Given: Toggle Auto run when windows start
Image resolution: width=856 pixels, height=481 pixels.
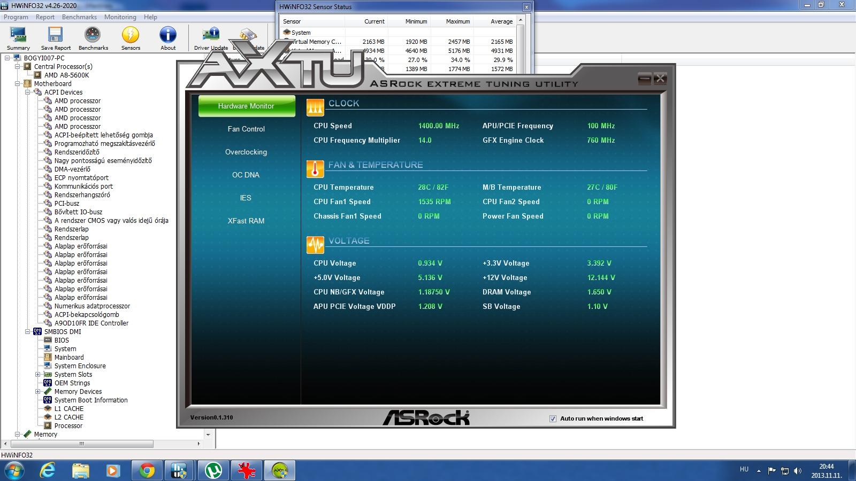Looking at the screenshot, I should (553, 418).
